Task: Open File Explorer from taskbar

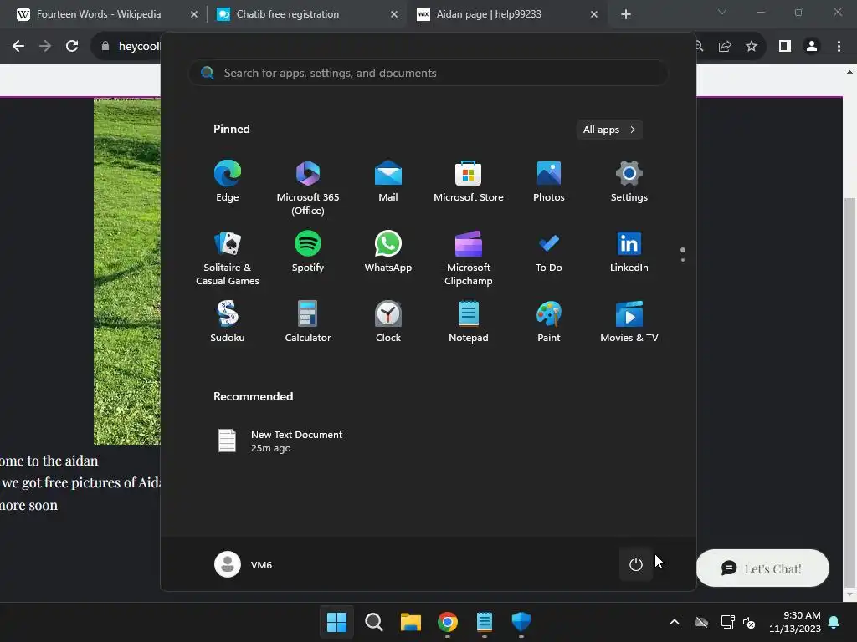Action: pyautogui.click(x=410, y=622)
